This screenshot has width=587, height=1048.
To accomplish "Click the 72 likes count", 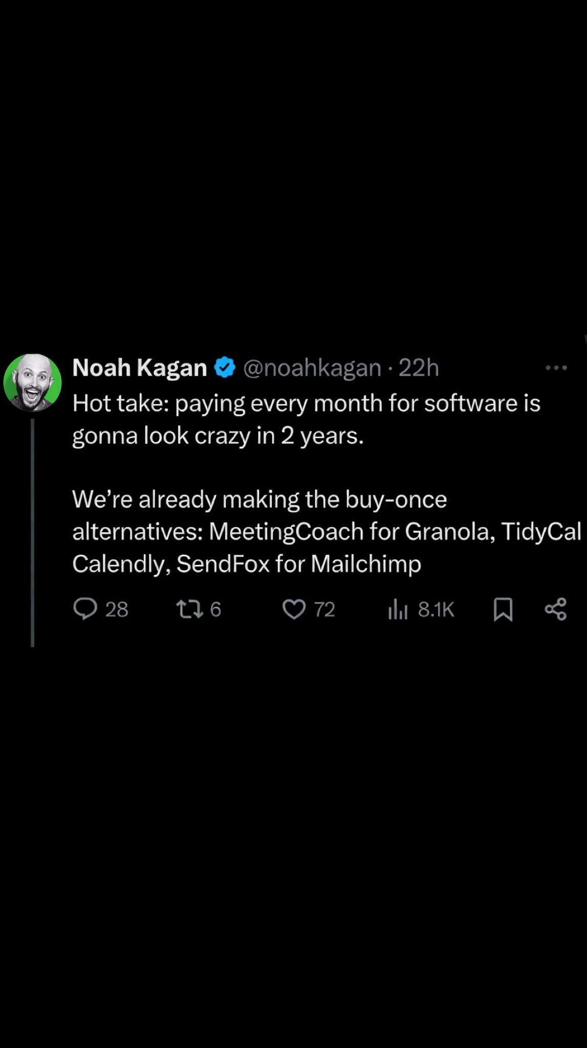I will [x=324, y=609].
